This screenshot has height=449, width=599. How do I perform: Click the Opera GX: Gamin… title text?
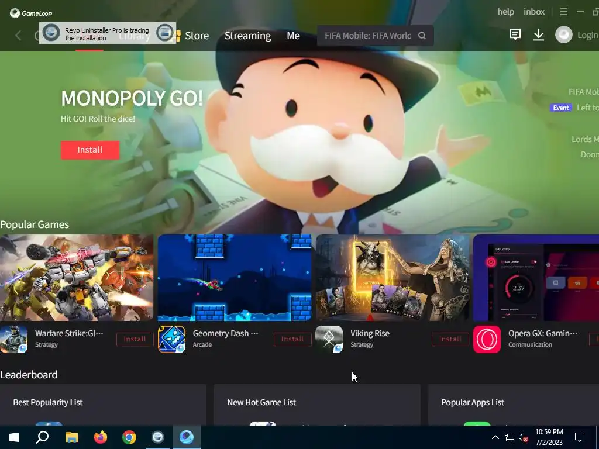pyautogui.click(x=542, y=333)
